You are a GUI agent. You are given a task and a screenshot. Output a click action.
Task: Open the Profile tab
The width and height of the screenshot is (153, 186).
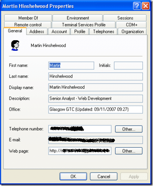point(80,31)
